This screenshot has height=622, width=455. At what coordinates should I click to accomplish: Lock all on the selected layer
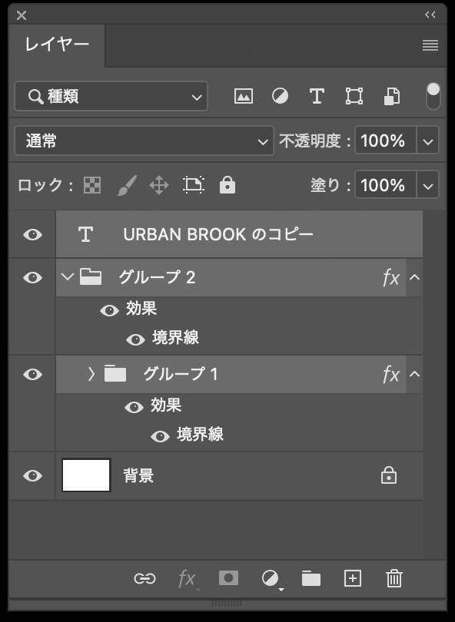coord(227,184)
